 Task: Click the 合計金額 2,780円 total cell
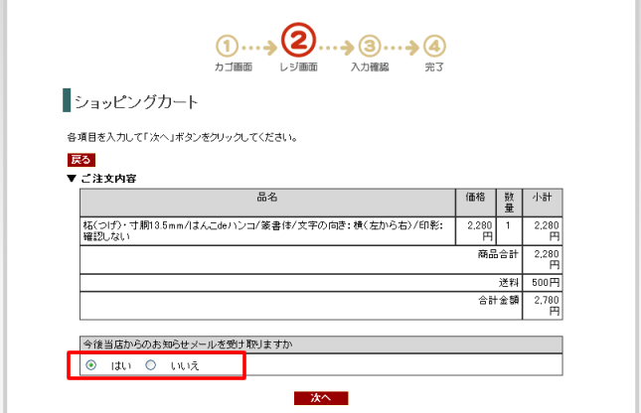point(546,305)
